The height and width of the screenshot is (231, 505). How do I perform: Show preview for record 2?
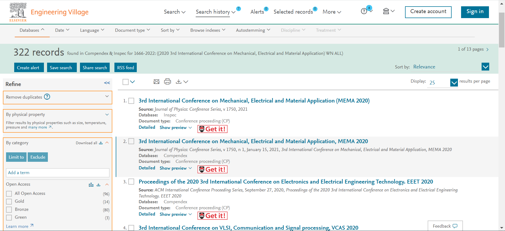pyautogui.click(x=176, y=168)
